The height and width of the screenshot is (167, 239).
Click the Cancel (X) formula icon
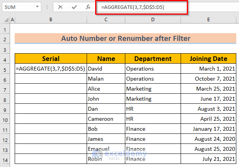tap(60, 7)
